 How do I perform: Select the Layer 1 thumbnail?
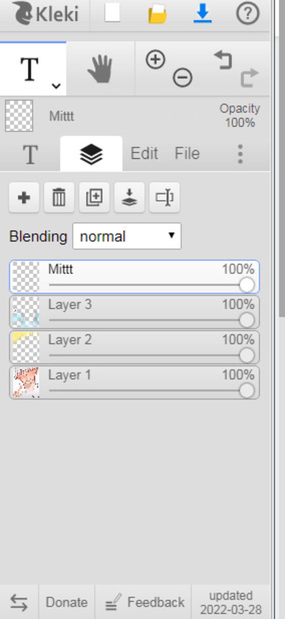pyautogui.click(x=26, y=382)
